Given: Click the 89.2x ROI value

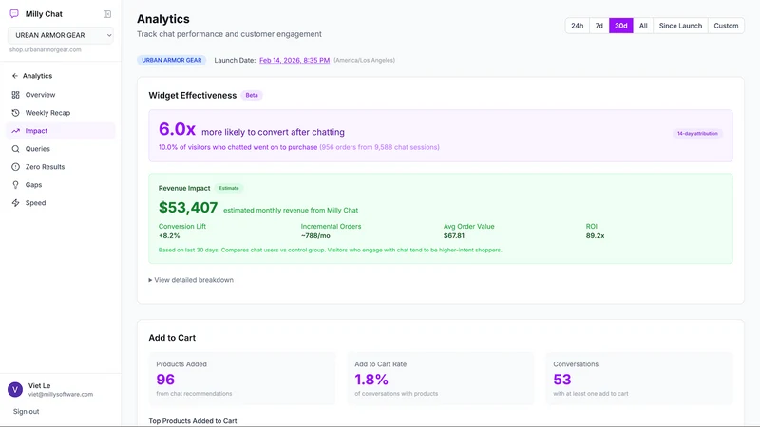Looking at the screenshot, I should point(596,235).
